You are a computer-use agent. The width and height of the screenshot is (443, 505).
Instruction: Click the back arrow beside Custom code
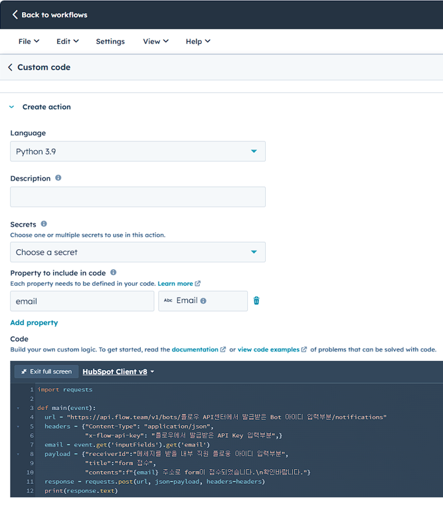pyautogui.click(x=11, y=67)
